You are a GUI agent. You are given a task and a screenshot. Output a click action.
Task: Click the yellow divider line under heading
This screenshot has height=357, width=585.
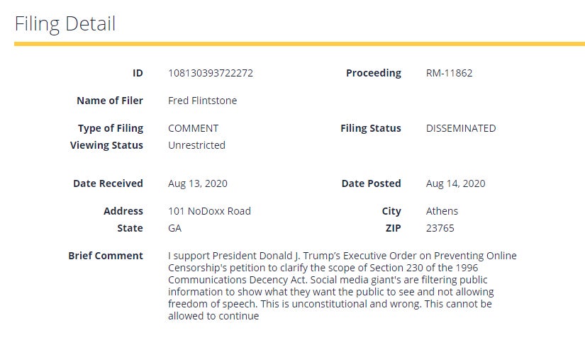pos(299,44)
